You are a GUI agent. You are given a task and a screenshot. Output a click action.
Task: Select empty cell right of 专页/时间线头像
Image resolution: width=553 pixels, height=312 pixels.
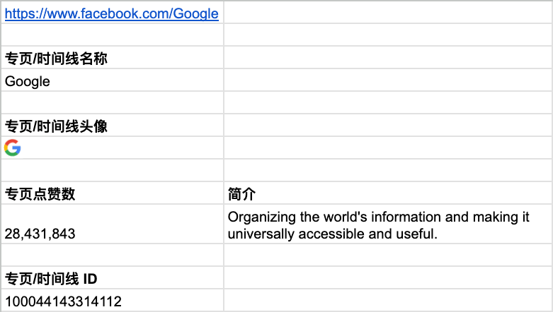pyautogui.click(x=388, y=125)
